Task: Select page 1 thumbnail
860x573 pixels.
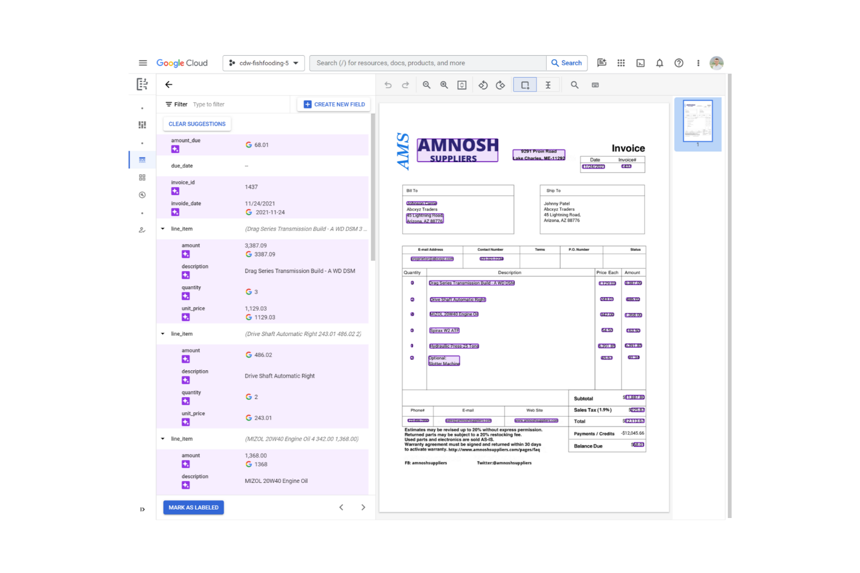Action: pos(698,121)
